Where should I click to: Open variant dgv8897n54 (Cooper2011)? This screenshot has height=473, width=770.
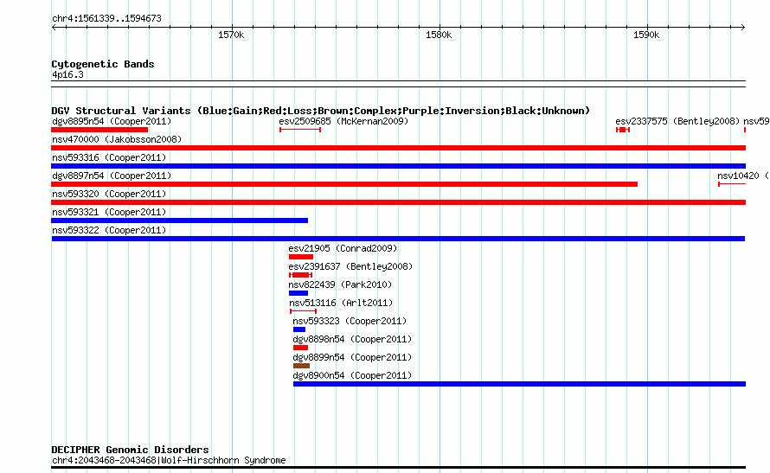click(112, 176)
